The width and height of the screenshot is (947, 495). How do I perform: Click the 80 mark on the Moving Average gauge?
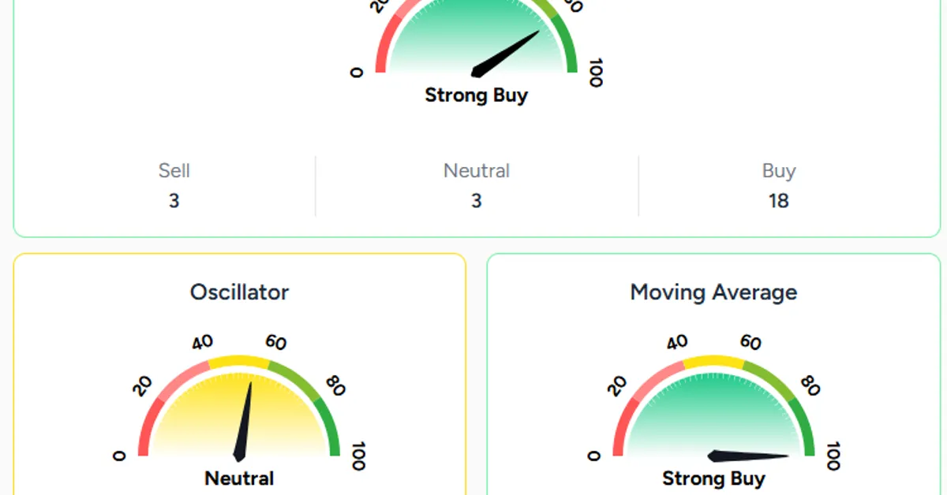coord(810,385)
